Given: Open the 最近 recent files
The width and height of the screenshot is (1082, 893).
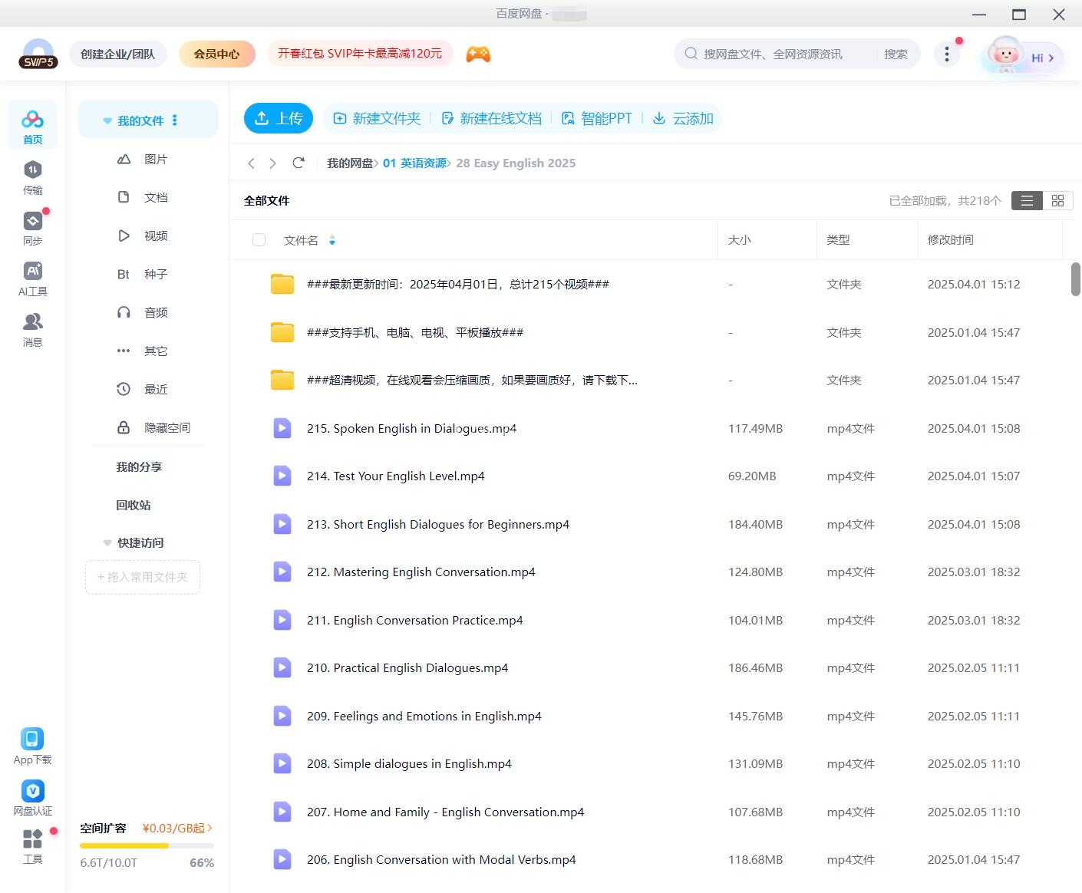Looking at the screenshot, I should (142, 389).
